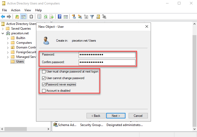Click the Next button
Viewport: 197px width, 137px height.
pos(116,116)
